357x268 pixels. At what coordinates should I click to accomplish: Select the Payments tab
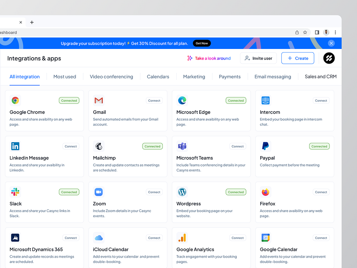click(x=230, y=77)
